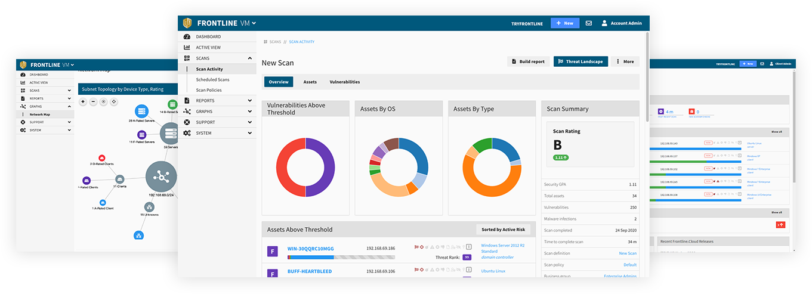Screen dimensions: 812x294
Task: Collapse the expanded Scans sidebar section
Action: pos(249,58)
